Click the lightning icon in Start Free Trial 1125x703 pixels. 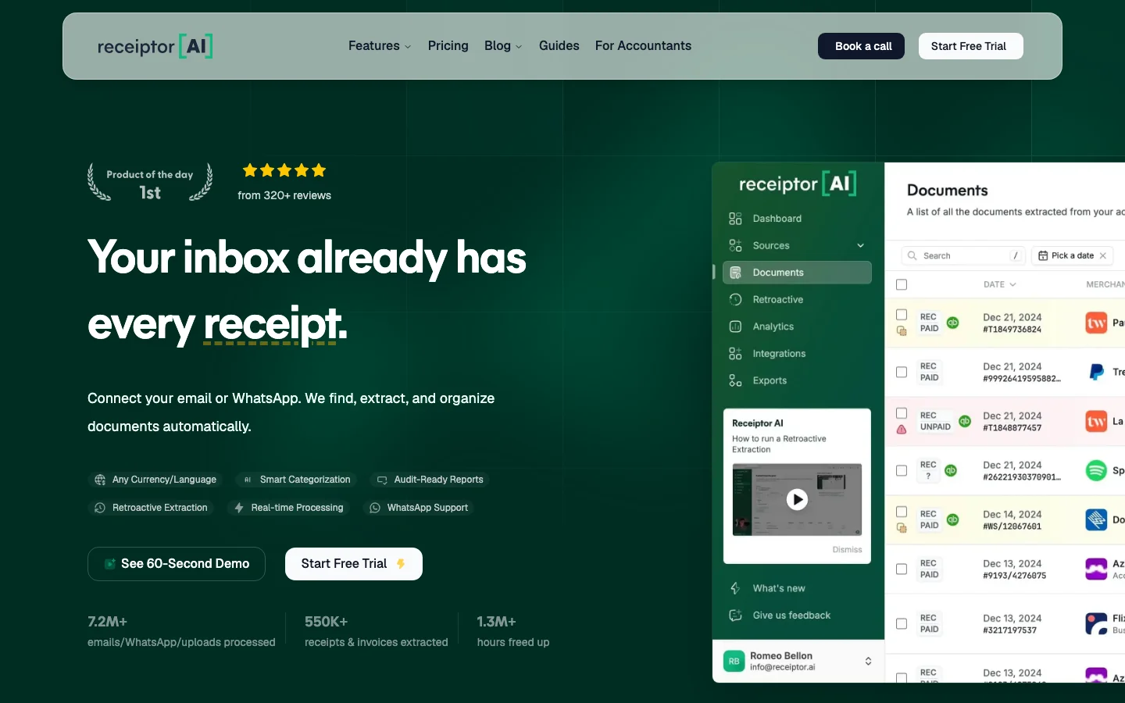(401, 564)
